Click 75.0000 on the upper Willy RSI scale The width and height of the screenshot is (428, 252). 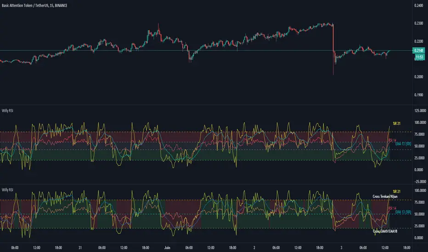(420, 134)
